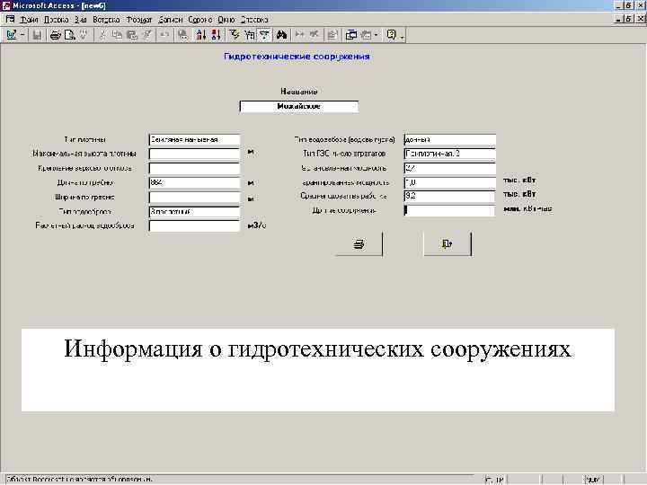Open the Сервис menu

pos(200,20)
